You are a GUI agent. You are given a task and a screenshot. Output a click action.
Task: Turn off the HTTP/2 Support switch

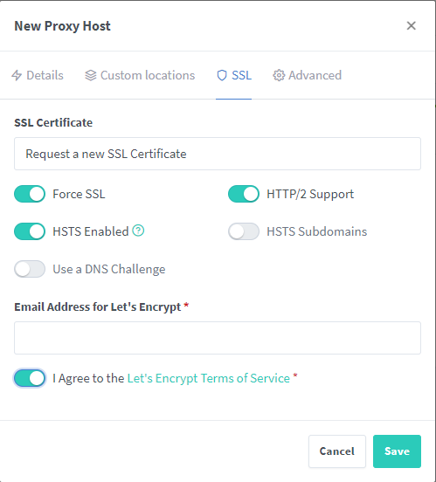(x=244, y=194)
